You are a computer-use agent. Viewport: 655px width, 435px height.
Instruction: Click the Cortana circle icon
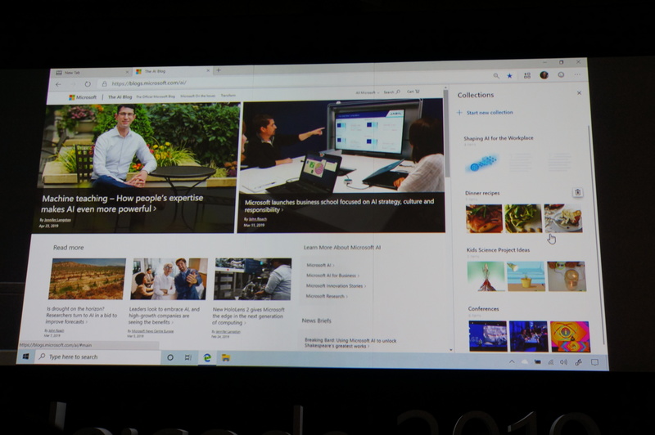170,357
